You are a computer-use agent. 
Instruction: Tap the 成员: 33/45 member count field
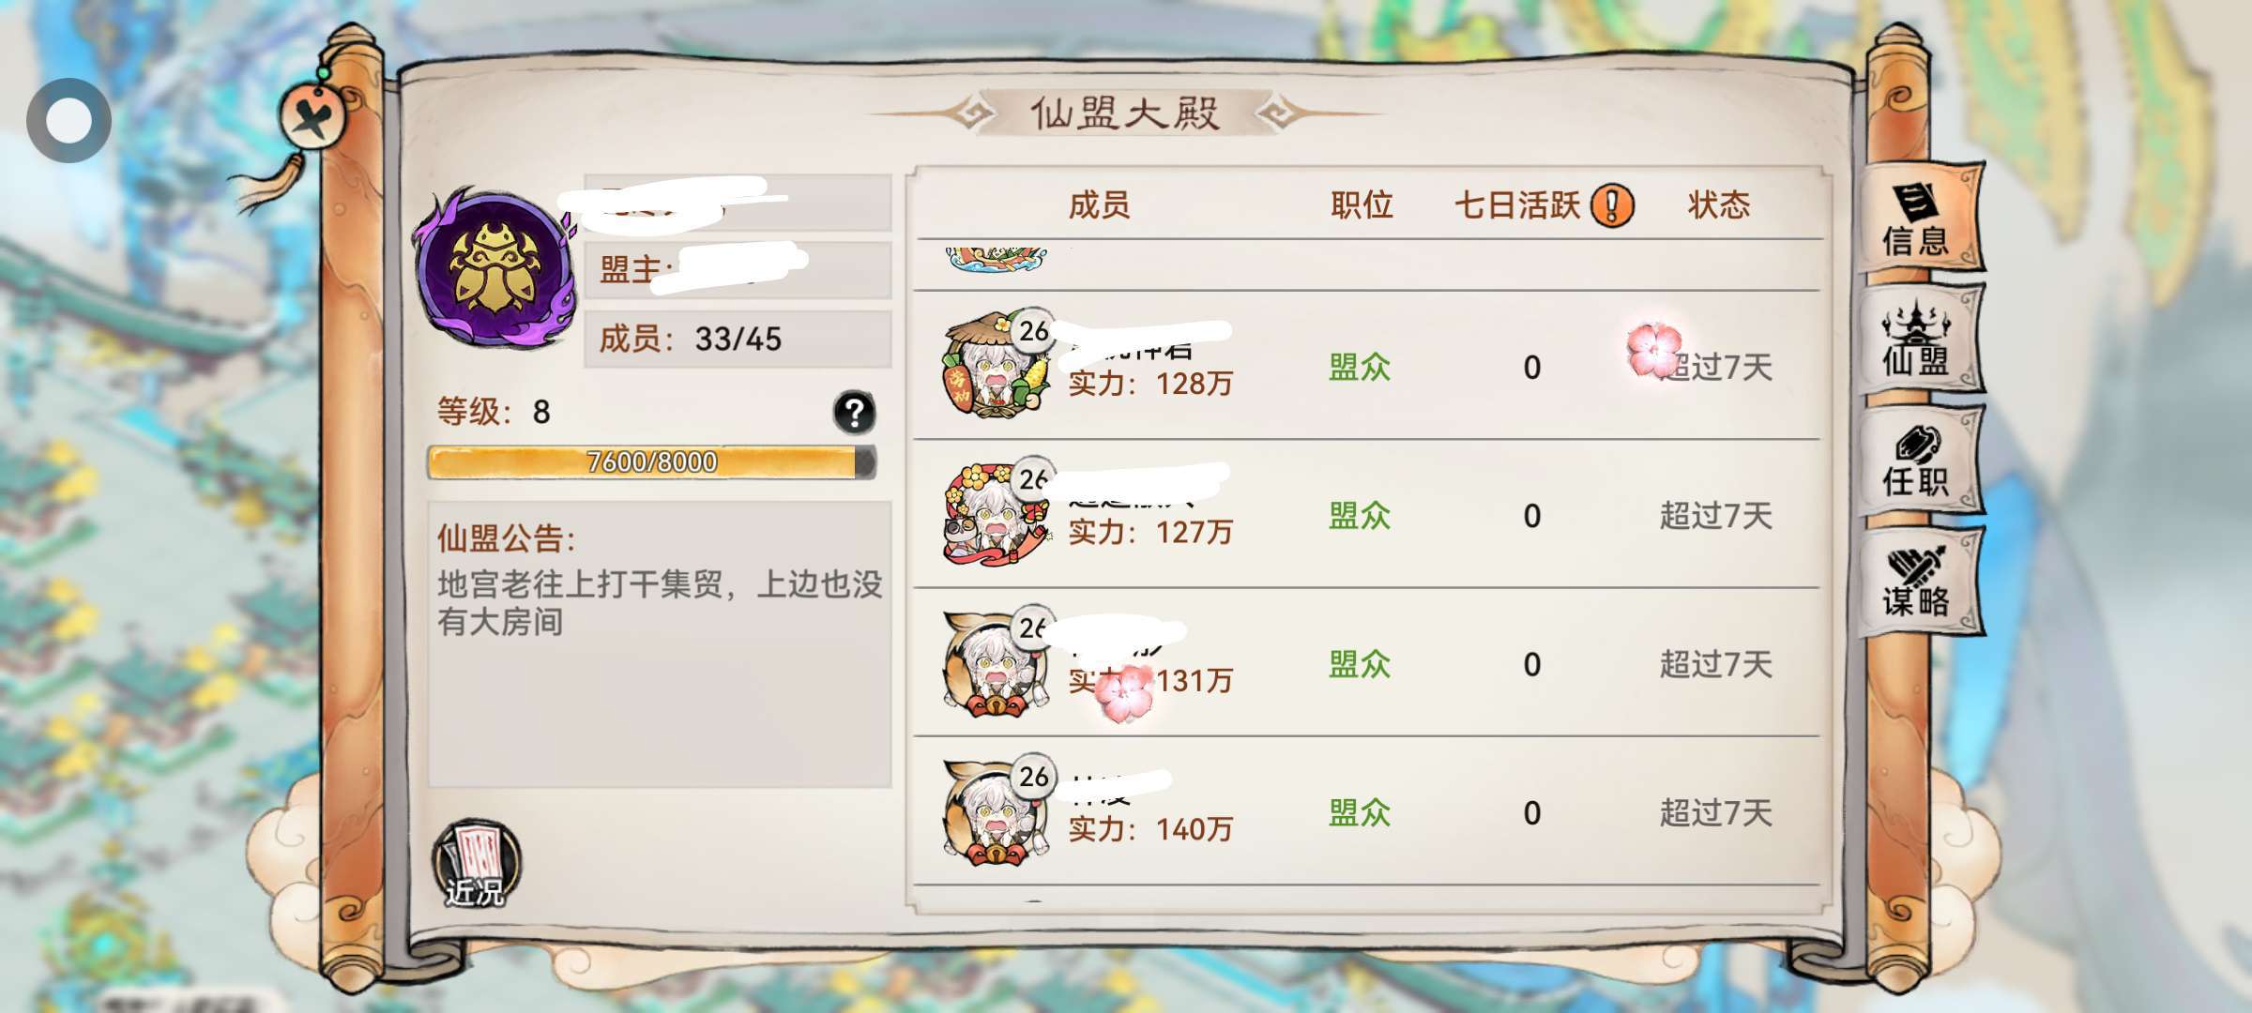tap(738, 339)
